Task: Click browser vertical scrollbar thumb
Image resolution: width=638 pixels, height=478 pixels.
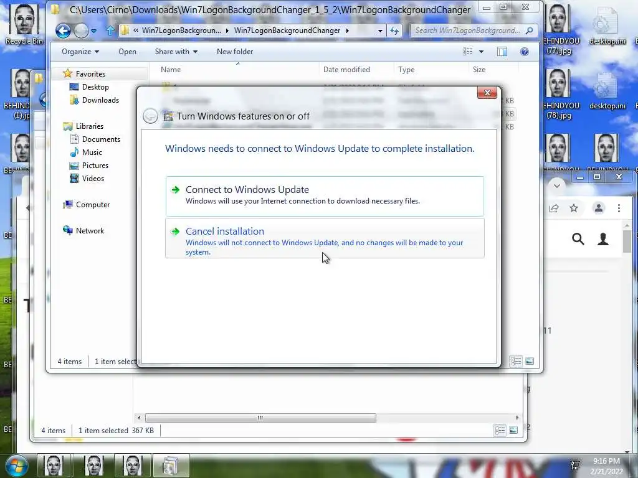Action: (x=627, y=241)
